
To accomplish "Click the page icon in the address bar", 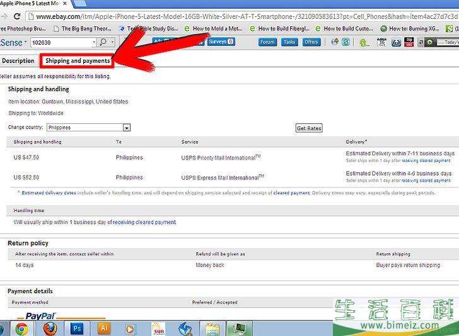I will [31, 16].
